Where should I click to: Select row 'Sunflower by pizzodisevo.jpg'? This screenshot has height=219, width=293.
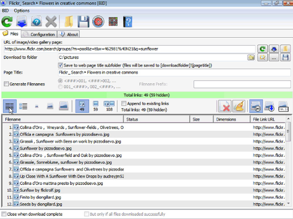coord(144,148)
